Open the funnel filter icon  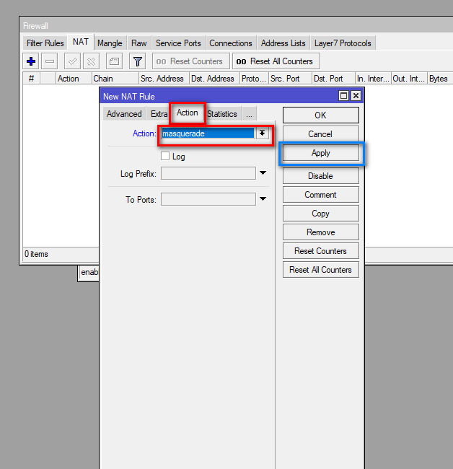138,61
